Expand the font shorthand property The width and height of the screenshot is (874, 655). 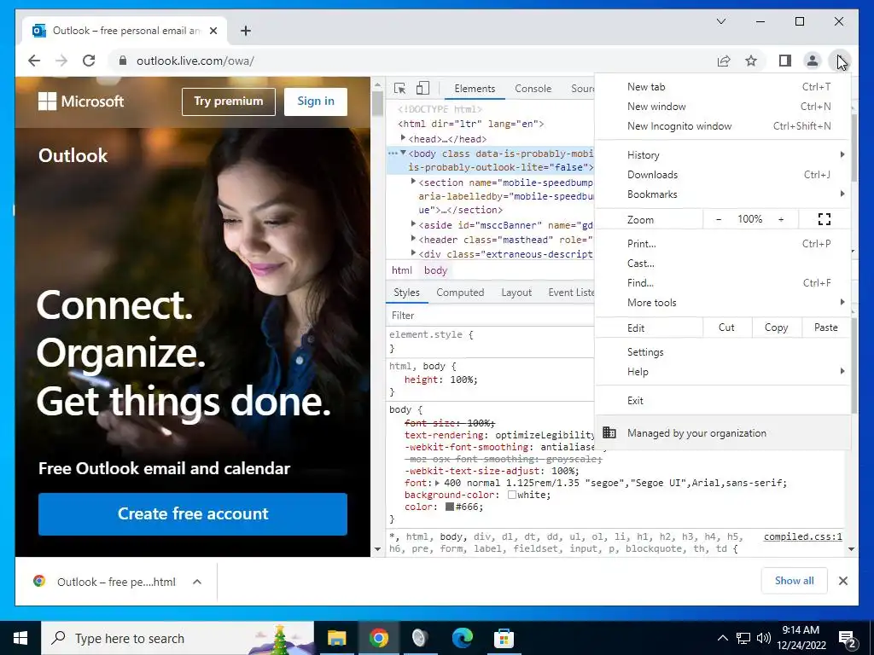click(438, 484)
